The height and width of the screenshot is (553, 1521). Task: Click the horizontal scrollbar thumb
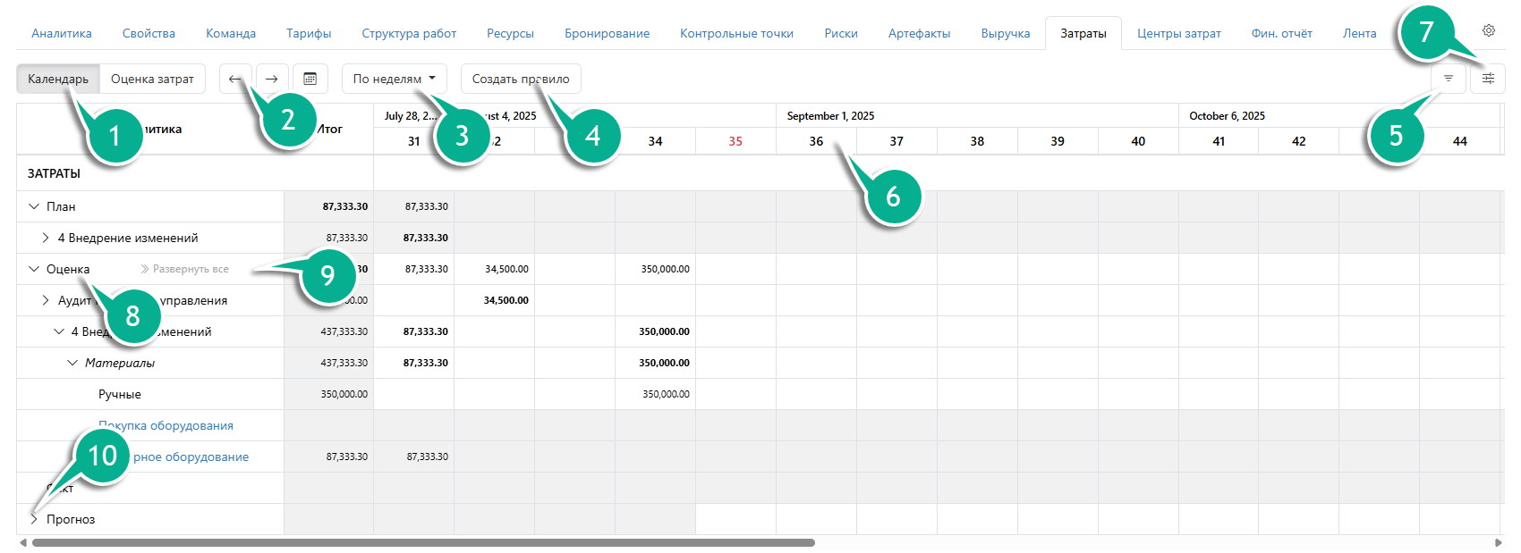coord(422,542)
